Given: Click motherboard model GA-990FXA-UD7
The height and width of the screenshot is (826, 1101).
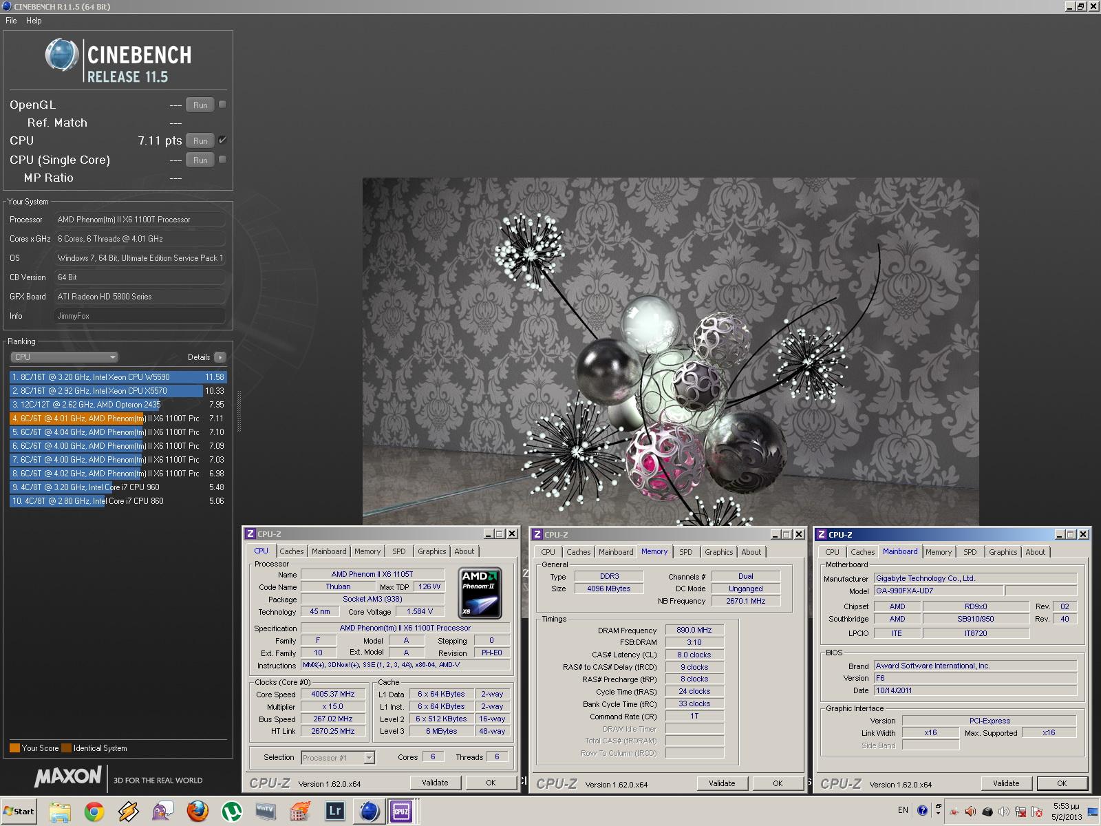Looking at the screenshot, I should point(938,591).
